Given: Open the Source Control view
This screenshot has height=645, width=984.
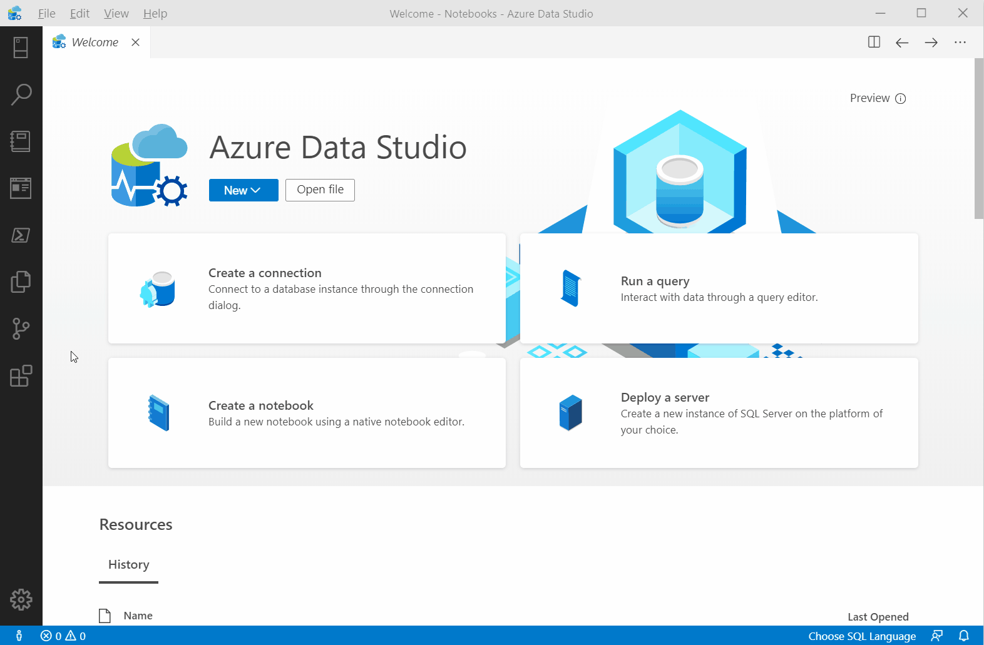Looking at the screenshot, I should pyautogui.click(x=21, y=328).
